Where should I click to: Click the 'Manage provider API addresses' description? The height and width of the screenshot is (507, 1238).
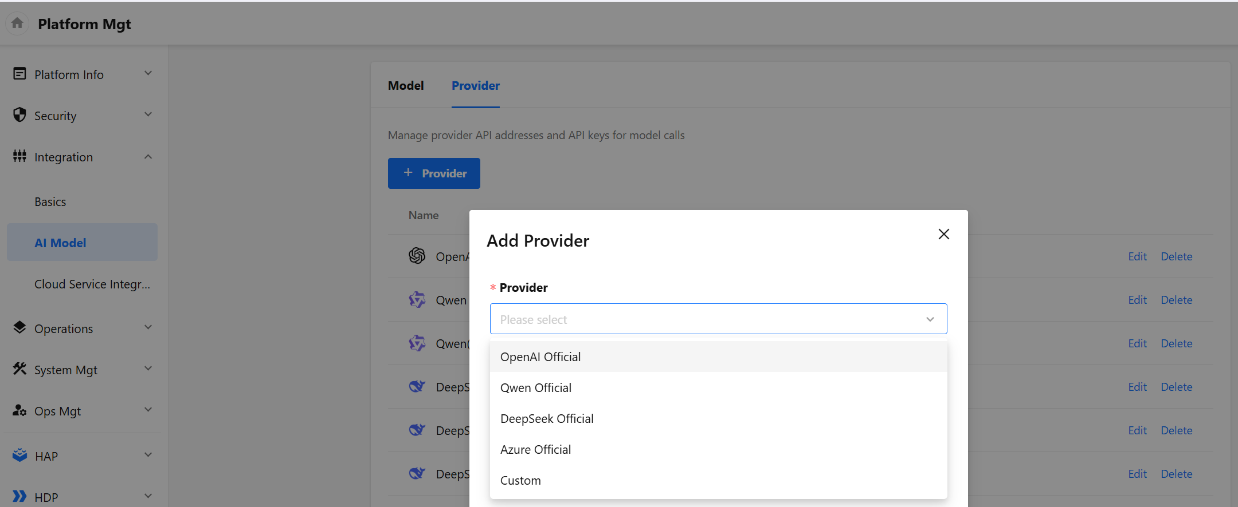coord(536,135)
